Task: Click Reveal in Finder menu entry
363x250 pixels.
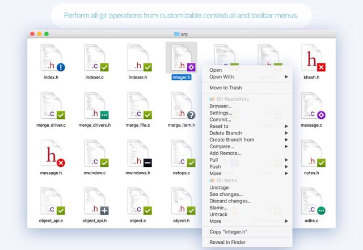Action: (x=228, y=242)
